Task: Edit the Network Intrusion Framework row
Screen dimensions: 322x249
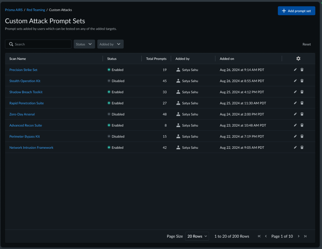Action: (x=295, y=147)
